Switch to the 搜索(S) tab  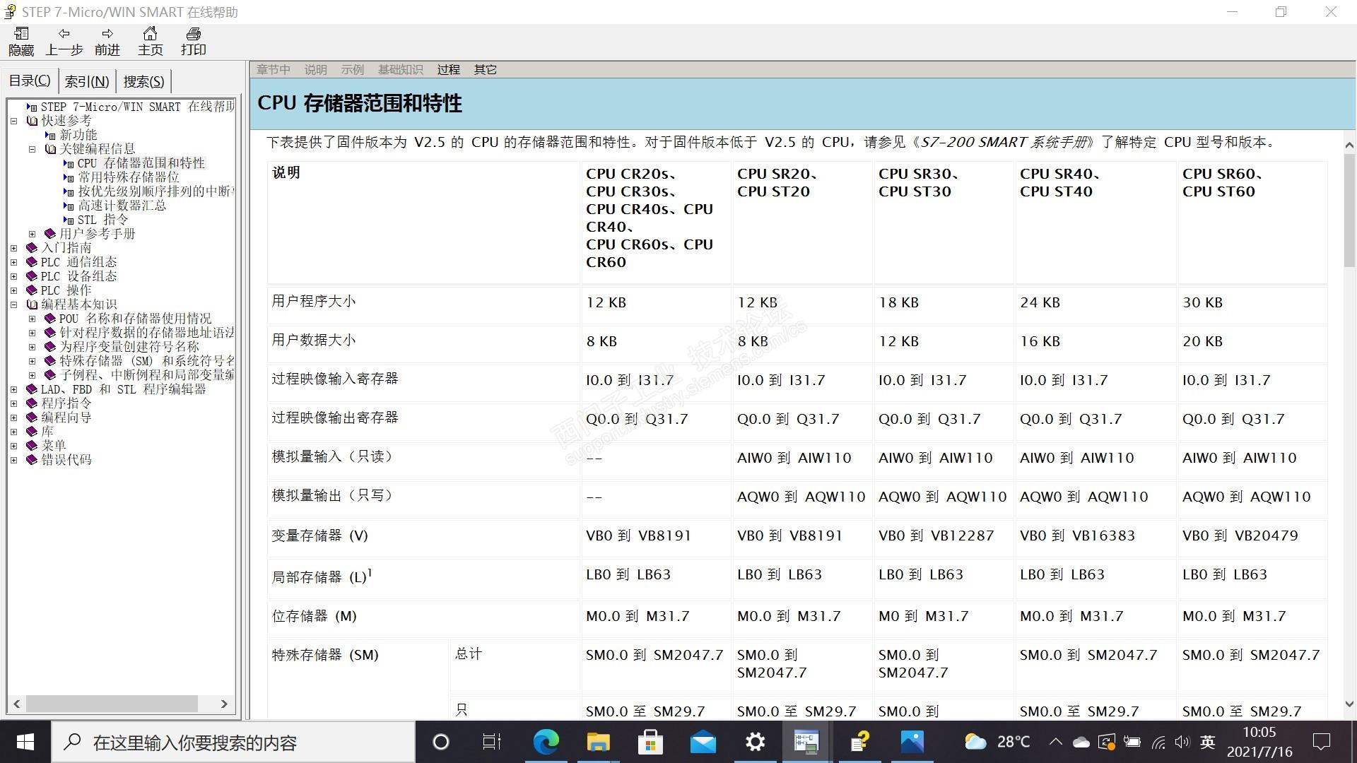[143, 81]
